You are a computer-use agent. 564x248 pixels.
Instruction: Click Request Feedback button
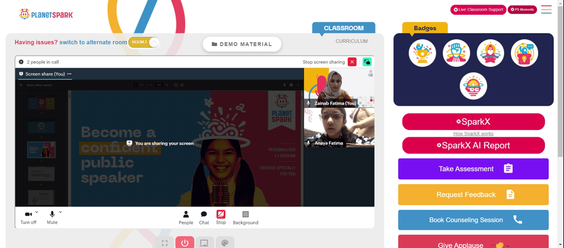[x=473, y=195]
